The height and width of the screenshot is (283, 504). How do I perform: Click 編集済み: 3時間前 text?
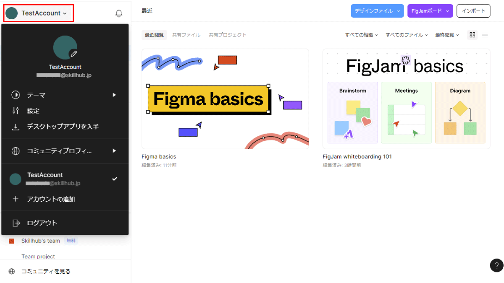tap(342, 165)
